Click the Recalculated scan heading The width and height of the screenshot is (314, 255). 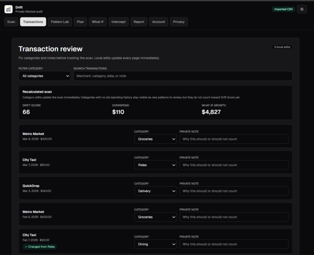tap(37, 92)
